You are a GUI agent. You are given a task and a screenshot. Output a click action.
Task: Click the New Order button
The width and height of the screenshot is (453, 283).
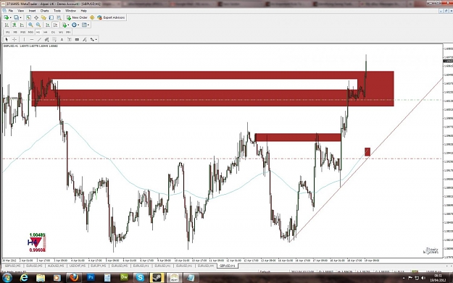(77, 17)
